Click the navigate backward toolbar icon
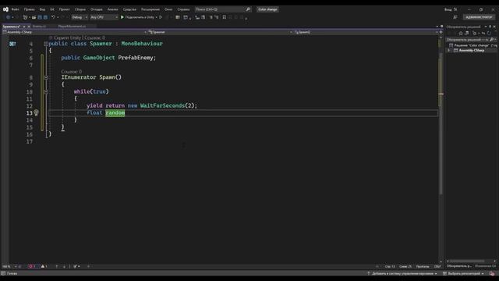 pyautogui.click(x=9, y=17)
